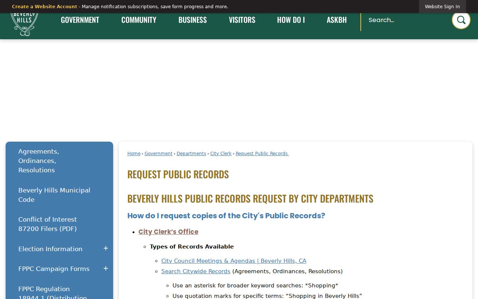Expand FPPC Campaign Forms plus icon
Screen dimensions: 478x299
[x=106, y=269]
